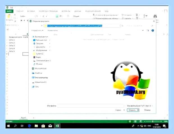
Task: Click the Page Layout view icon in status bar
Action: [x=135, y=121]
